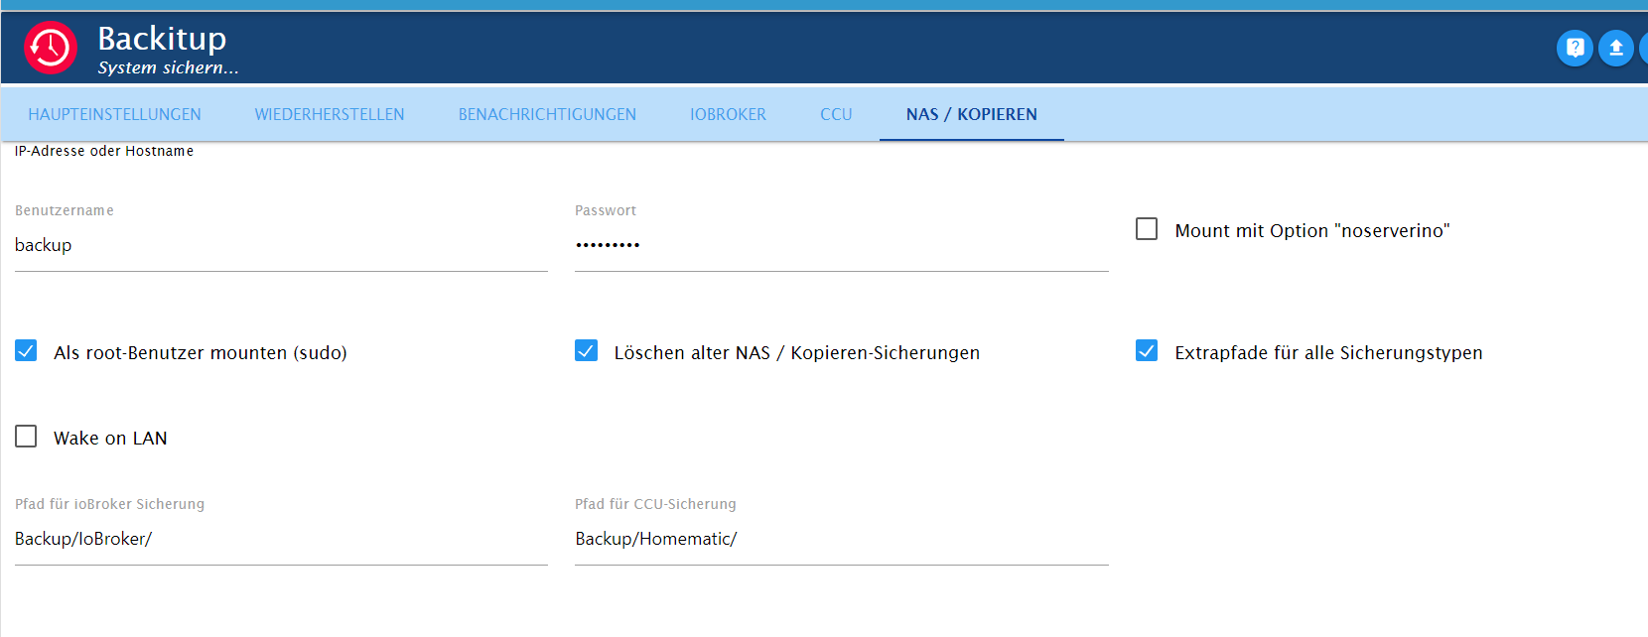This screenshot has height=637, width=1648.
Task: Open help via the question mark icon
Action: point(1575,48)
